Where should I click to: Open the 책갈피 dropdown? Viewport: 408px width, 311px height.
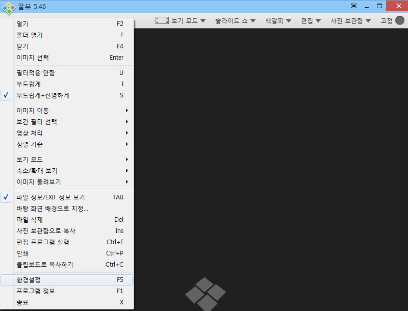pos(278,20)
